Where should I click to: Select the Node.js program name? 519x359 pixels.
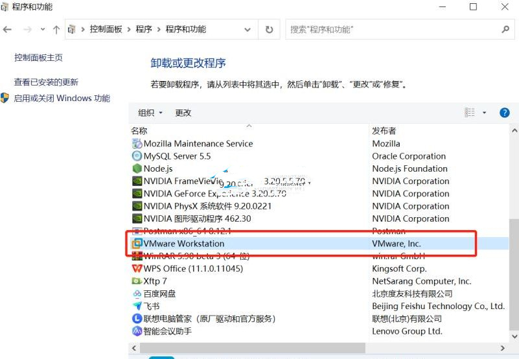tap(158, 168)
